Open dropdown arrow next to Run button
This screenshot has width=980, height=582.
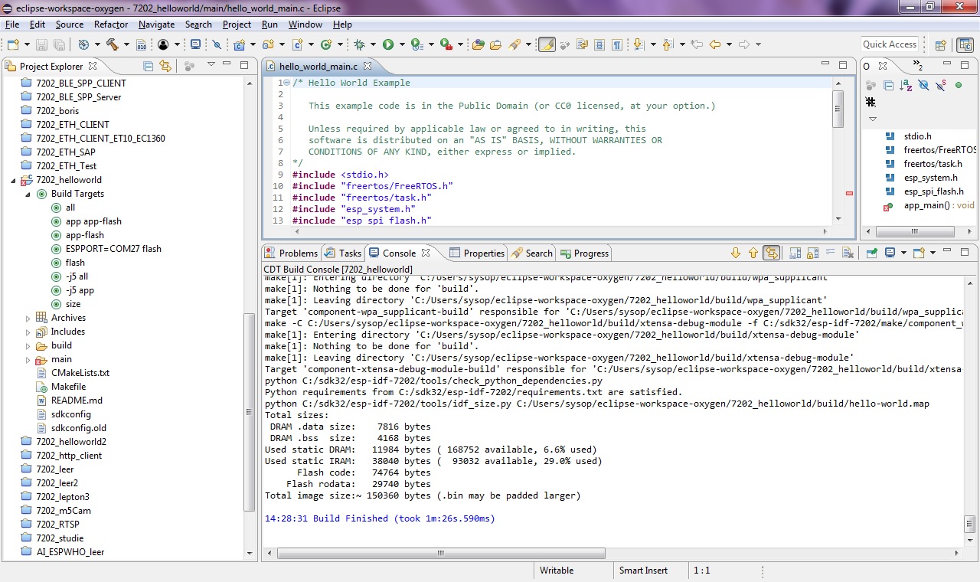tap(402, 44)
